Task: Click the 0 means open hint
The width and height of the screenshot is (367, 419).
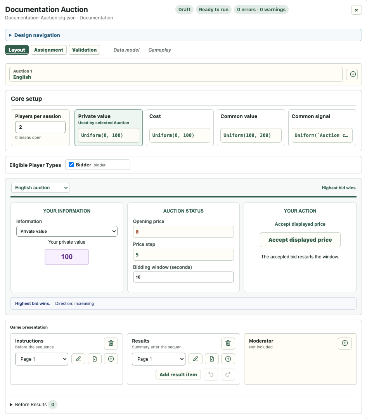Action: [28, 137]
